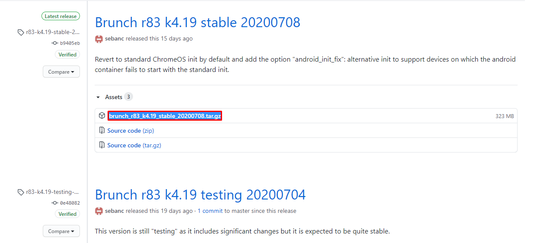Open the Brunch r83 k4.19 stable 20200708 title
This screenshot has height=243, width=534.
tap(197, 22)
